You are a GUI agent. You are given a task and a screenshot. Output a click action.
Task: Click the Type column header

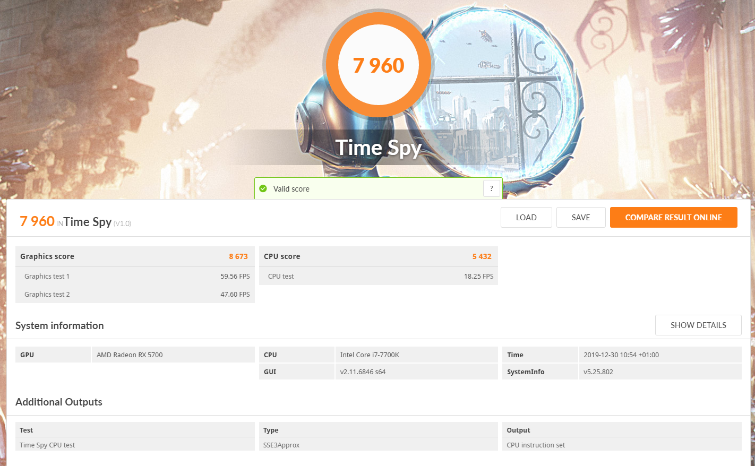pos(378,430)
